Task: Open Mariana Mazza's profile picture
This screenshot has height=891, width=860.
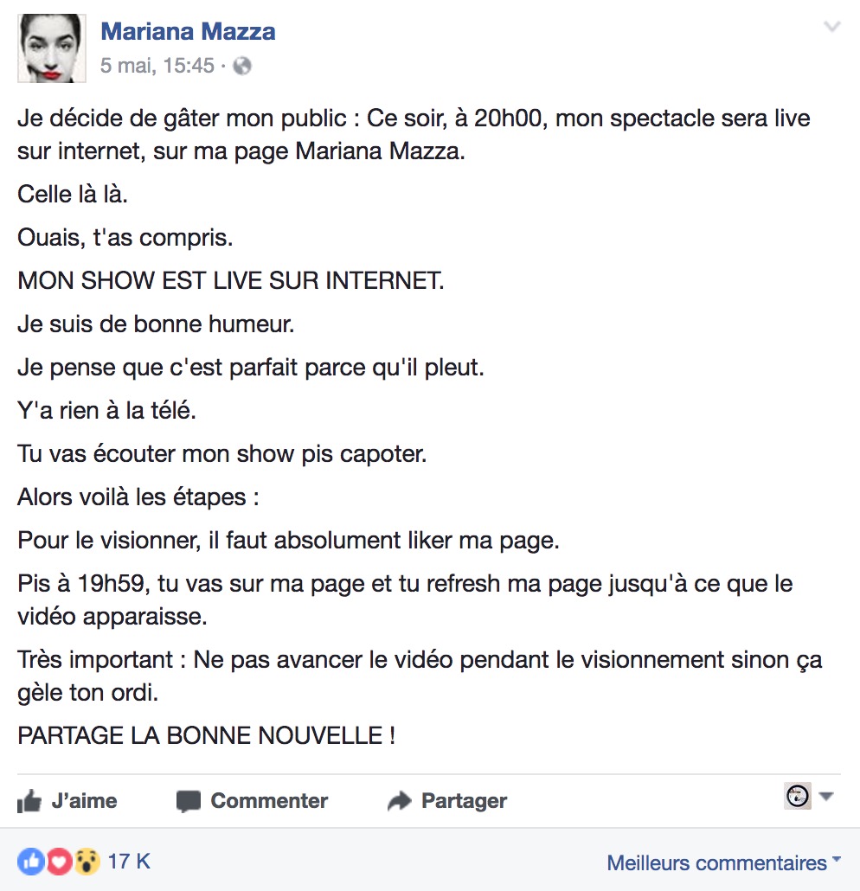Action: pyautogui.click(x=52, y=48)
